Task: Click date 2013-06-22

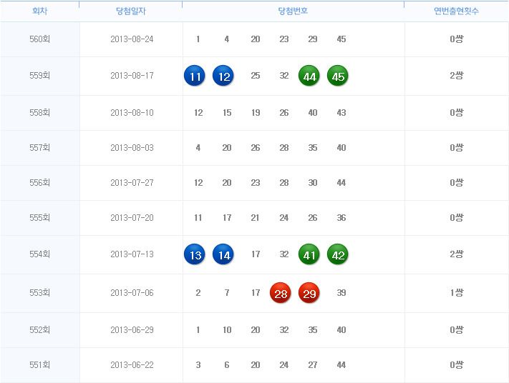Action: coord(132,365)
